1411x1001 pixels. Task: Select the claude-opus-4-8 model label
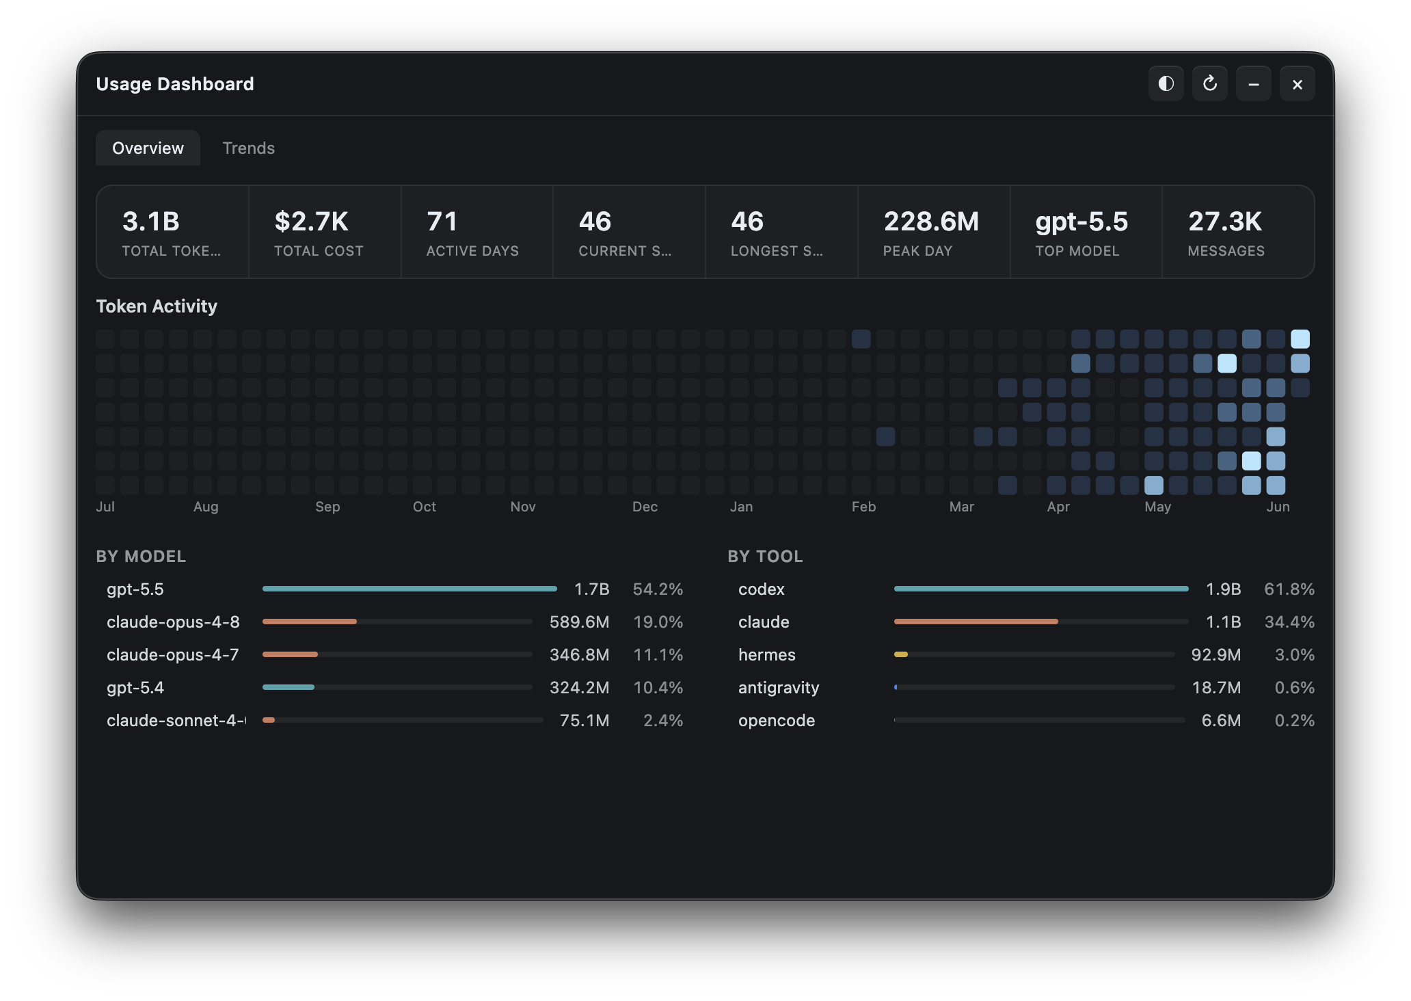pyautogui.click(x=173, y=622)
